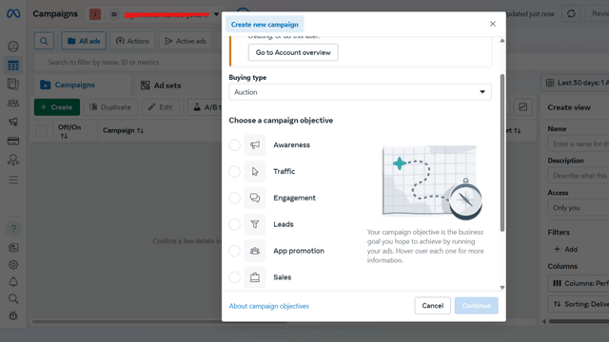This screenshot has height=342, width=609.
Task: Open the Buying type Auction dropdown
Action: pos(360,92)
